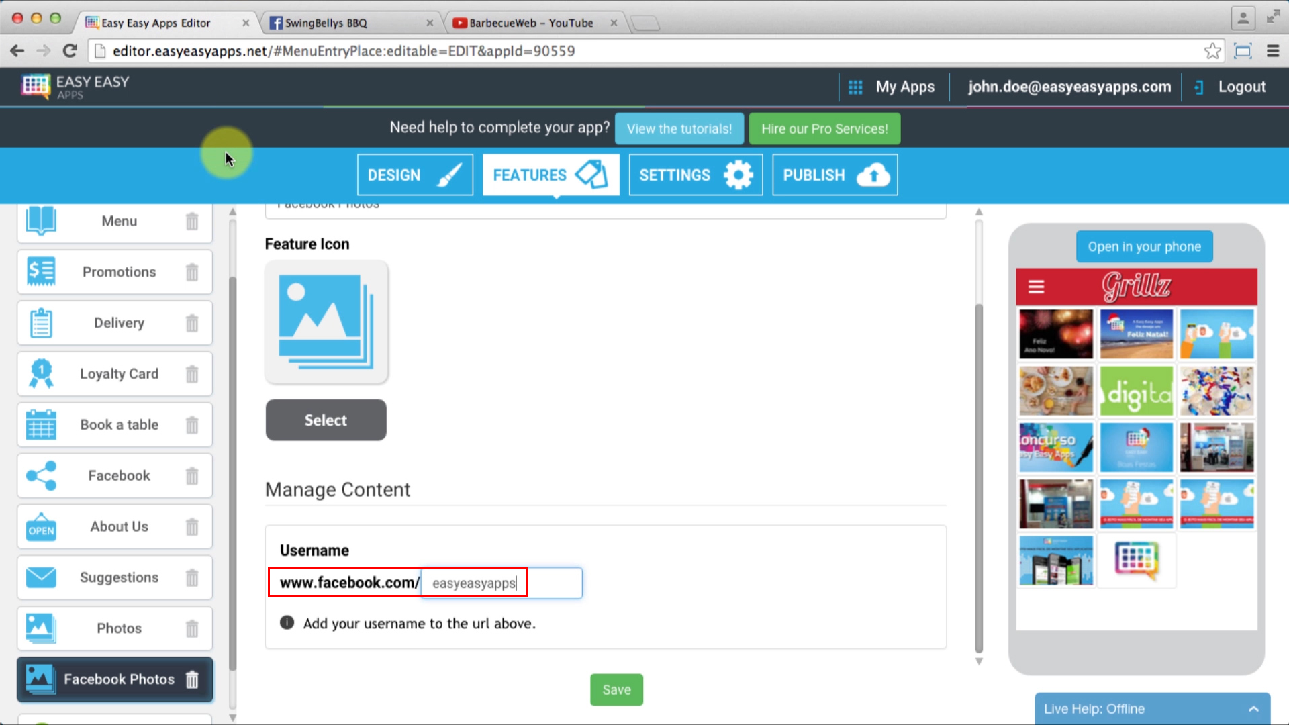The height and width of the screenshot is (725, 1289).
Task: Click the Loyalty Card ribbon icon
Action: pyautogui.click(x=41, y=374)
